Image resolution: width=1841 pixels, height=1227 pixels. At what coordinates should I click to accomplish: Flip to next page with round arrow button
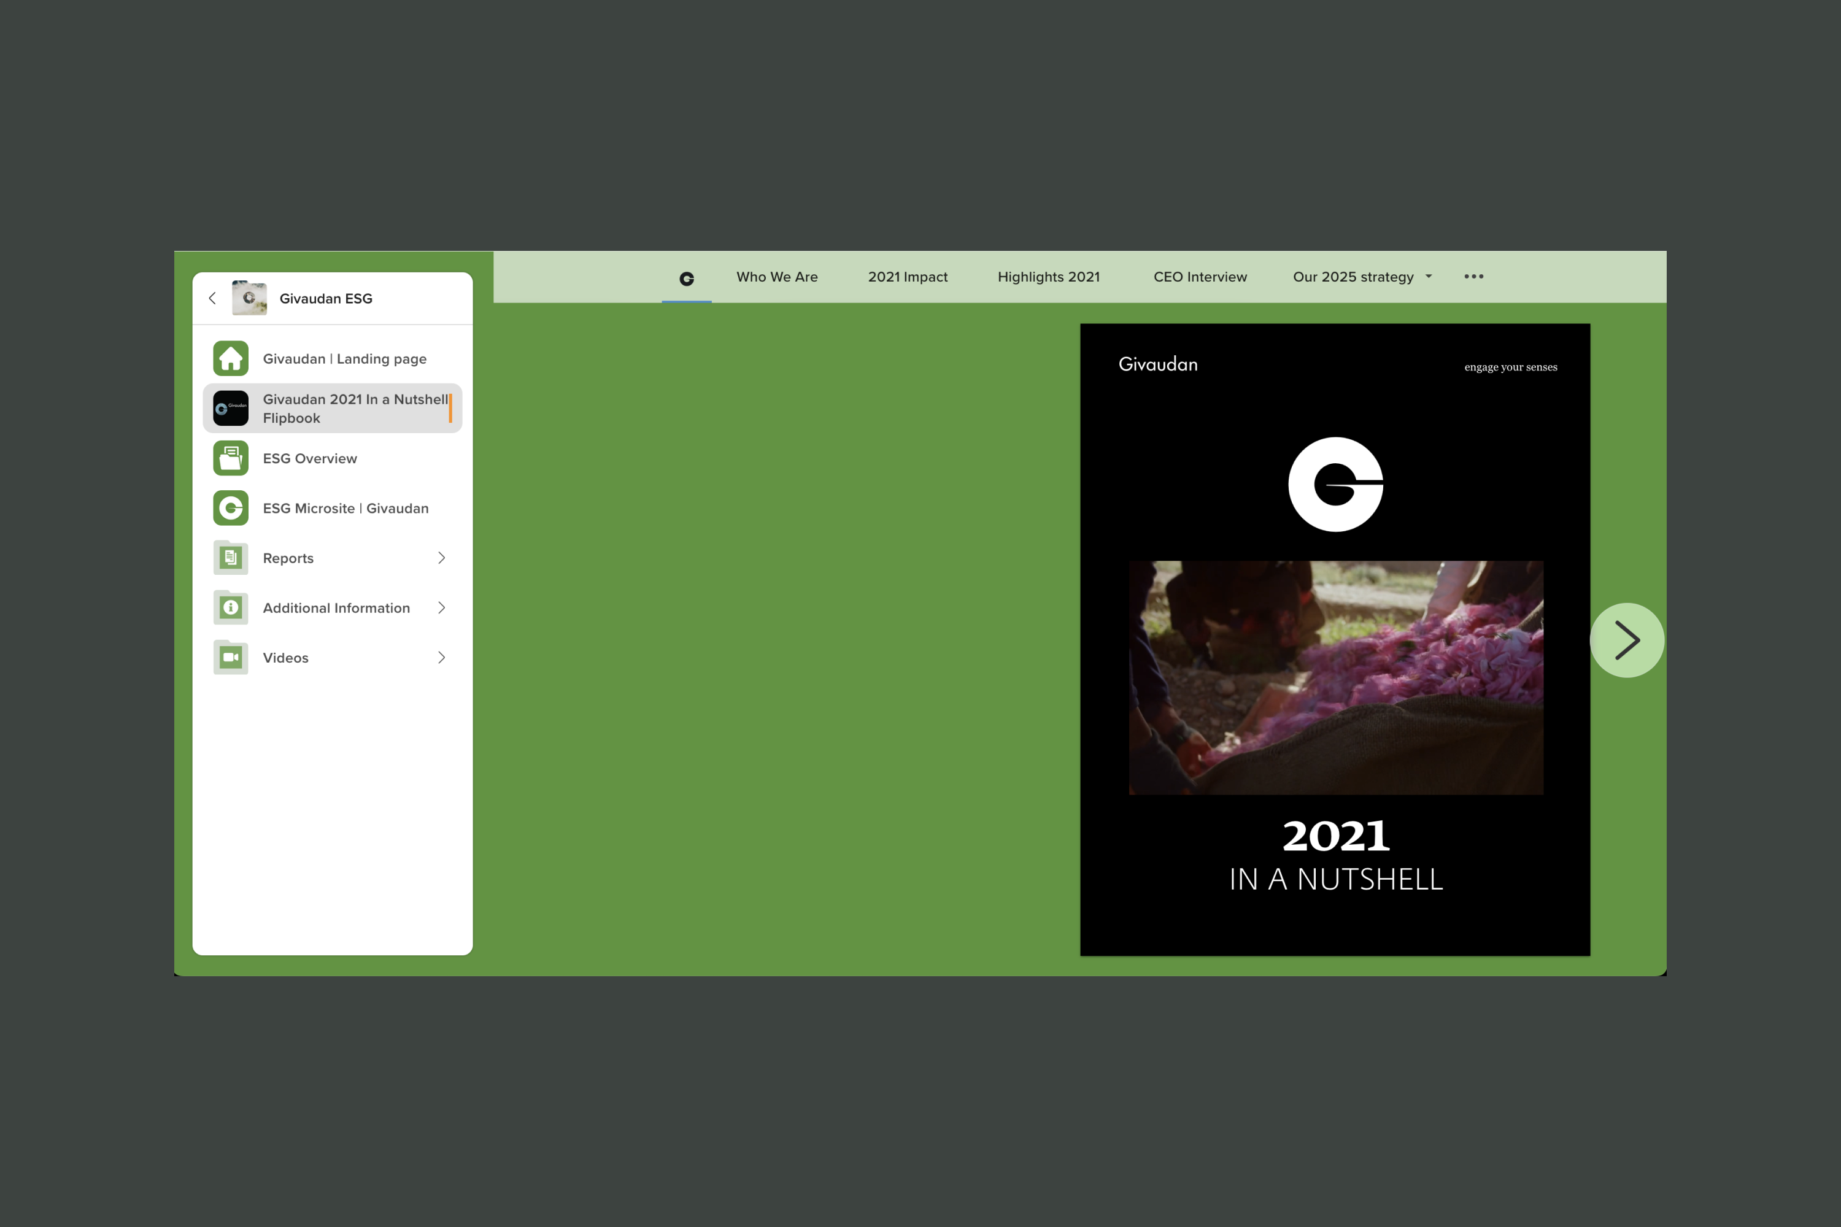pyautogui.click(x=1627, y=640)
